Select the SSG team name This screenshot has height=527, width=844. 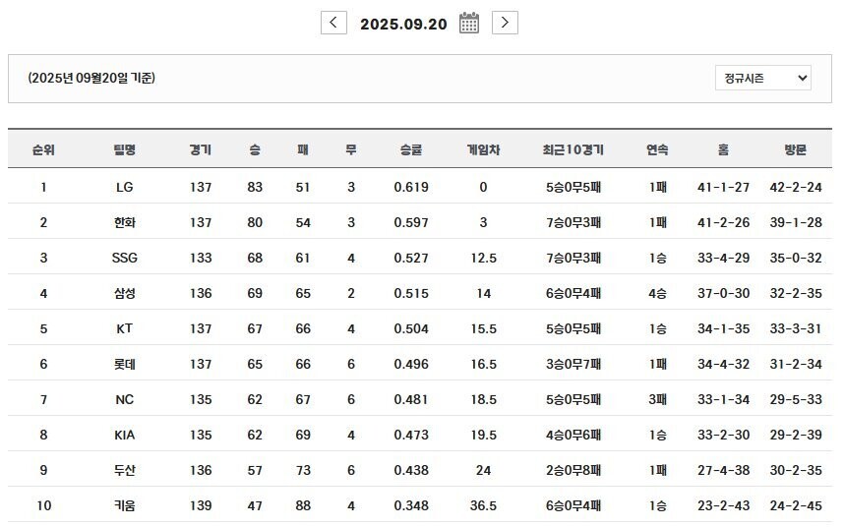124,259
